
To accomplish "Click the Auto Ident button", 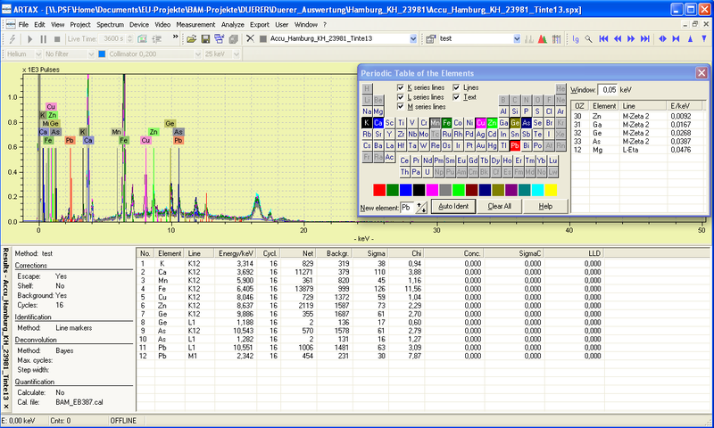I will (x=453, y=207).
